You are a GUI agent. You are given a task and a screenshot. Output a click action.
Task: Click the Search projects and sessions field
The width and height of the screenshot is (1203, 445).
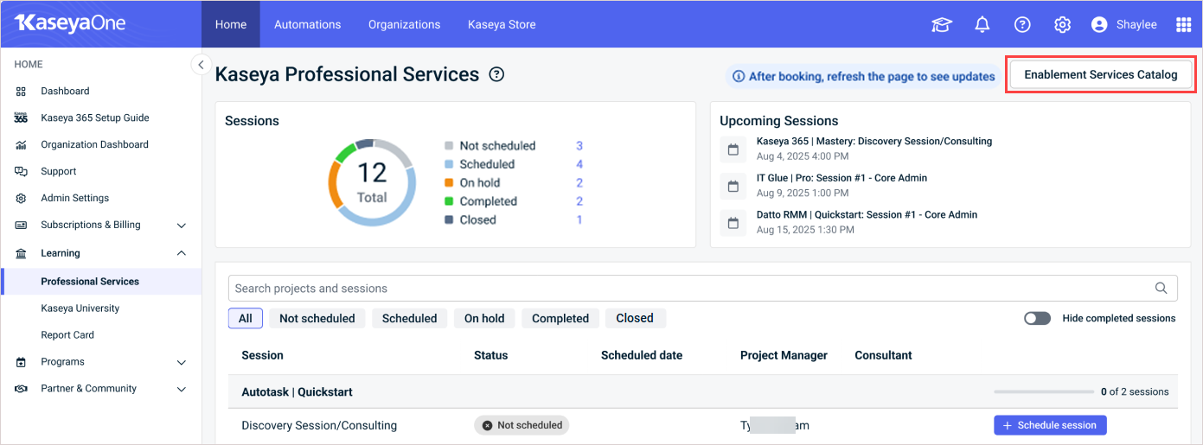[703, 289]
